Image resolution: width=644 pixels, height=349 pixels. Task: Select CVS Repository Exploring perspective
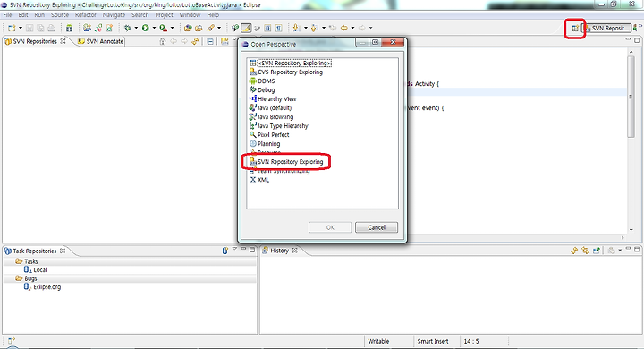point(286,72)
